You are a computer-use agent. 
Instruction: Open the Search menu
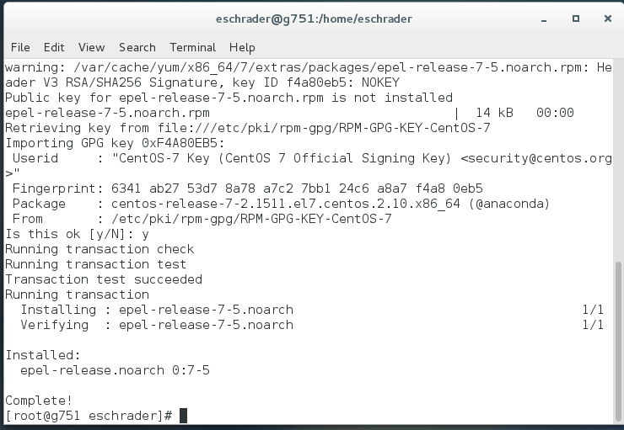click(137, 47)
